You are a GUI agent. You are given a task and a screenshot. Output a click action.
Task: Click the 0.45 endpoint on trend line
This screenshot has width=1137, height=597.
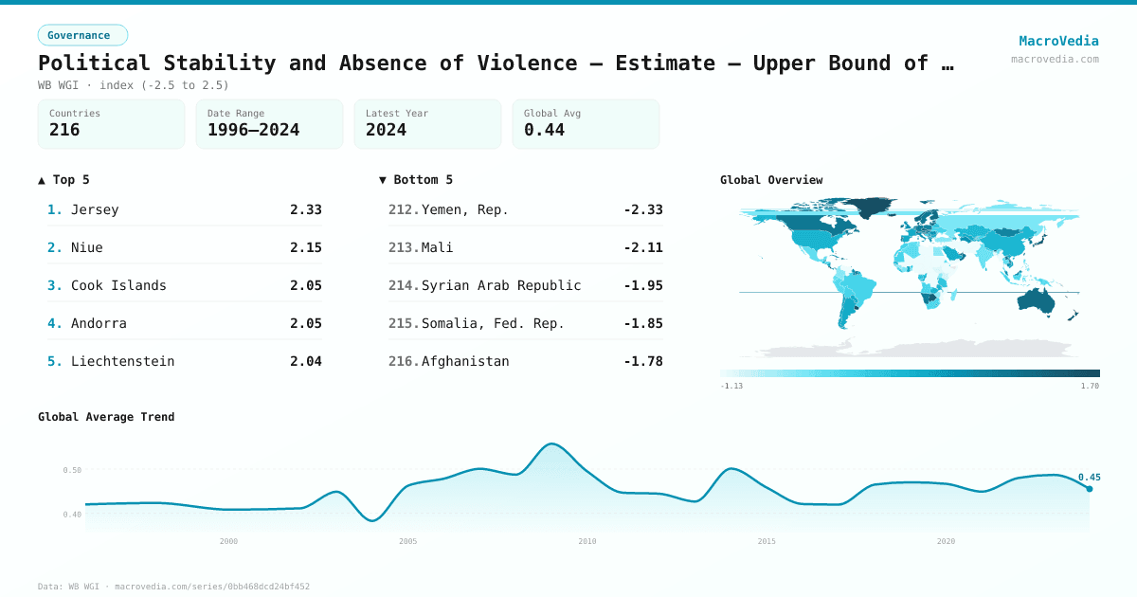point(1089,488)
